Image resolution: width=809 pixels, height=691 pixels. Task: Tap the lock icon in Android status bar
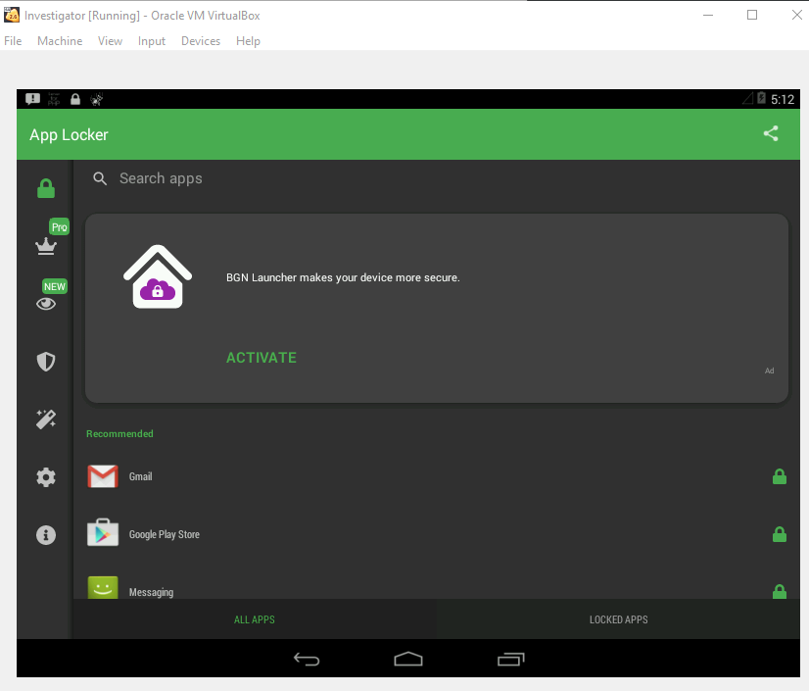click(75, 99)
